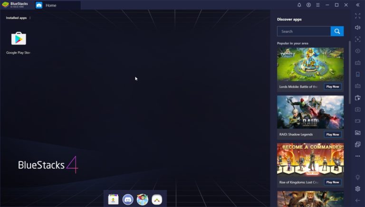365x207 pixels.
Task: Click Play Now for RAID: Shadow Legends
Action: tap(332, 134)
